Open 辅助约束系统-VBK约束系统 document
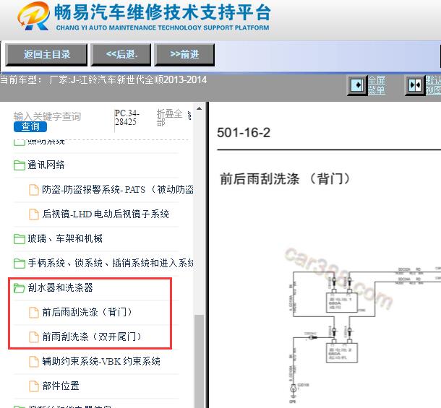This screenshot has height=408, width=441. 101,361
